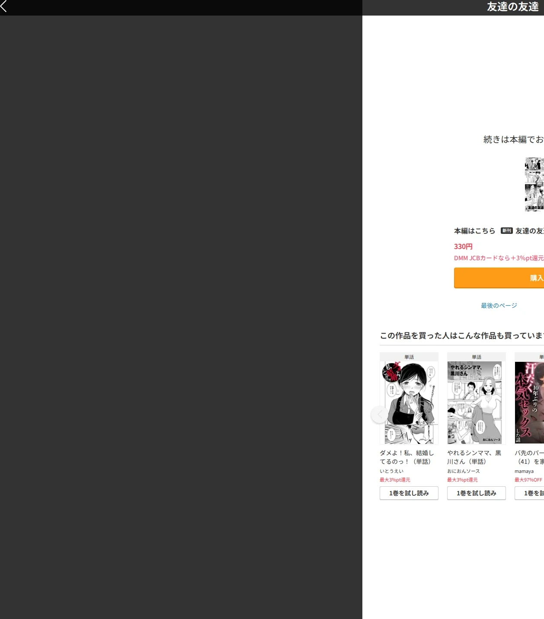Image resolution: width=544 pixels, height=619 pixels.
Task: Click the trial-read button under the mamaya title
Action: (x=529, y=493)
